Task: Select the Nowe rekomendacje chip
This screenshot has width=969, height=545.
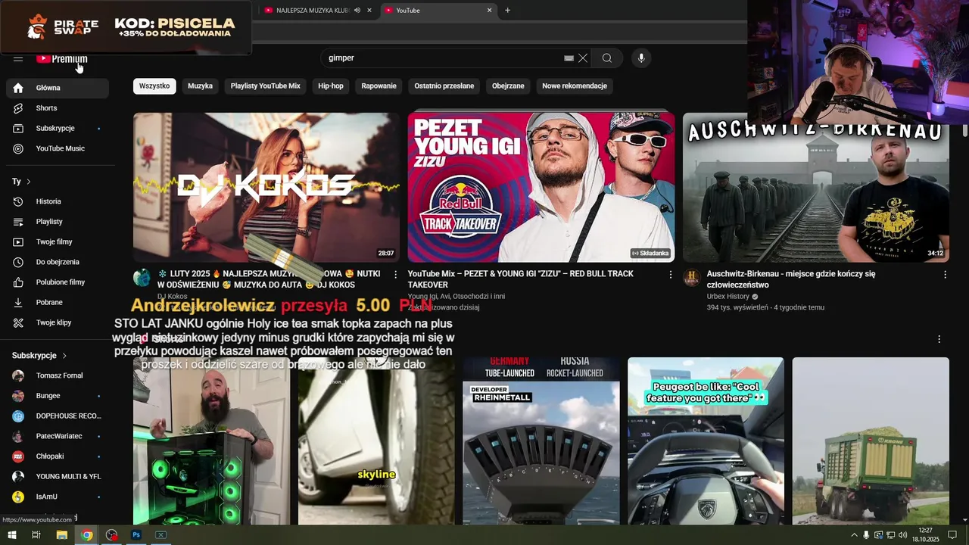Action: tap(575, 86)
